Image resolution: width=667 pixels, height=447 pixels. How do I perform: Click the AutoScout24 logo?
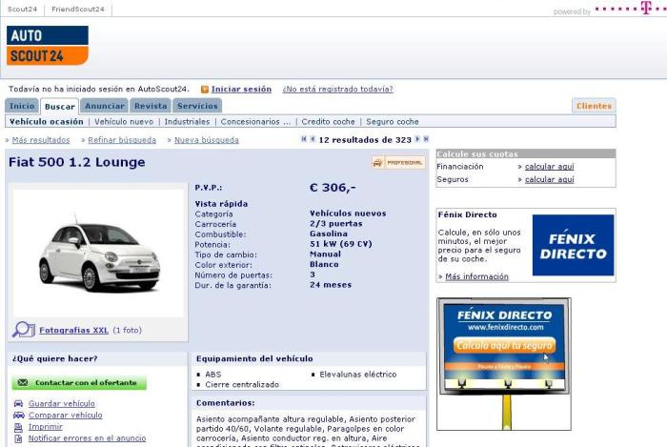point(48,46)
